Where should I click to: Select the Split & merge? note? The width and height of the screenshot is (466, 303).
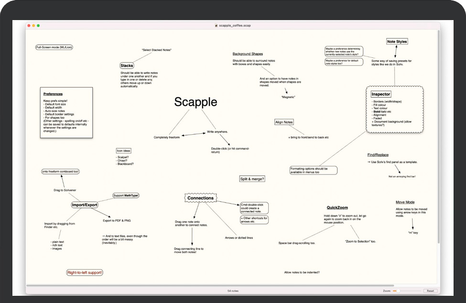pyautogui.click(x=252, y=179)
